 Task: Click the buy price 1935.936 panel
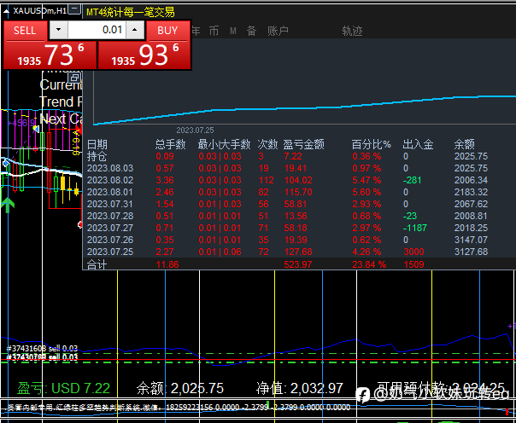click(144, 55)
